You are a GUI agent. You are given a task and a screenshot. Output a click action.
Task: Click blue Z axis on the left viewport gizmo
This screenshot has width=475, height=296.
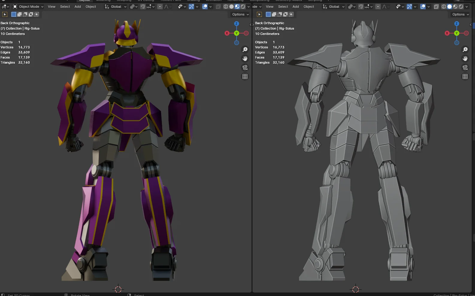(x=237, y=24)
